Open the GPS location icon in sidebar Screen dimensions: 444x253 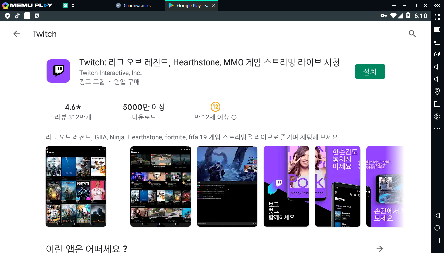(437, 91)
